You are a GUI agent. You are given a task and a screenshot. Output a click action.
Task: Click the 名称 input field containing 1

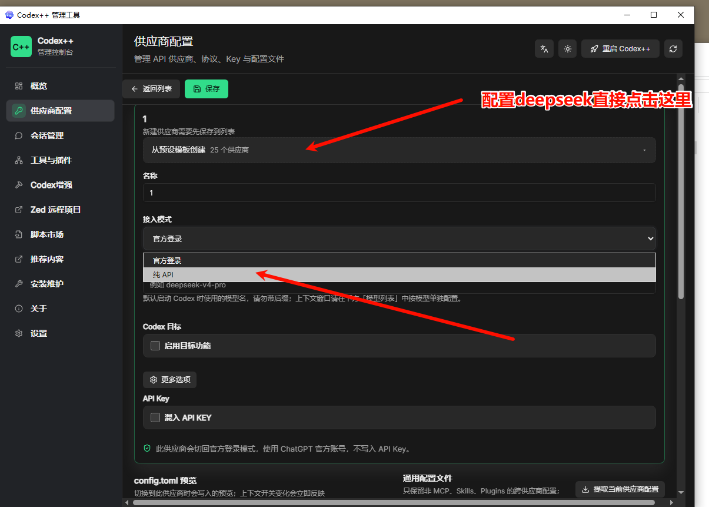[399, 193]
